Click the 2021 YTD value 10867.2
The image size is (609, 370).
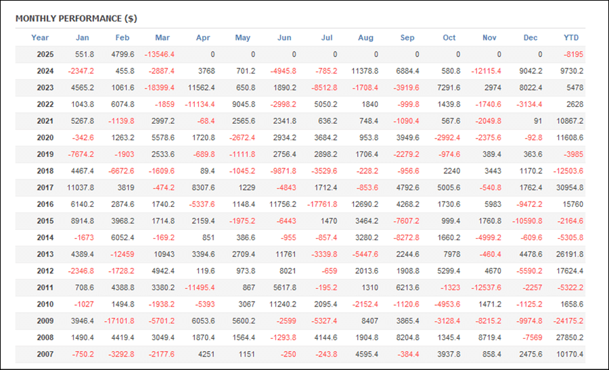coord(570,121)
